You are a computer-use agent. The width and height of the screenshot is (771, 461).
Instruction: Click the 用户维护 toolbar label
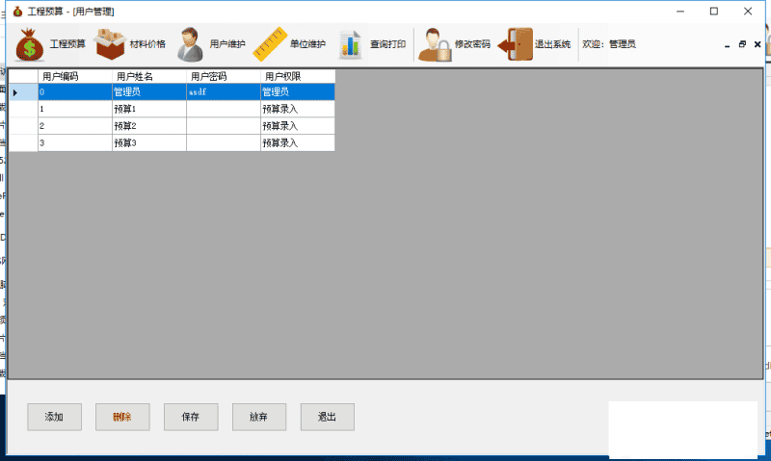pyautogui.click(x=227, y=44)
